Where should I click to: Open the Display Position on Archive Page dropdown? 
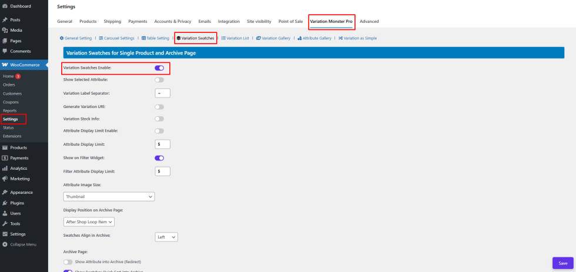pos(89,221)
